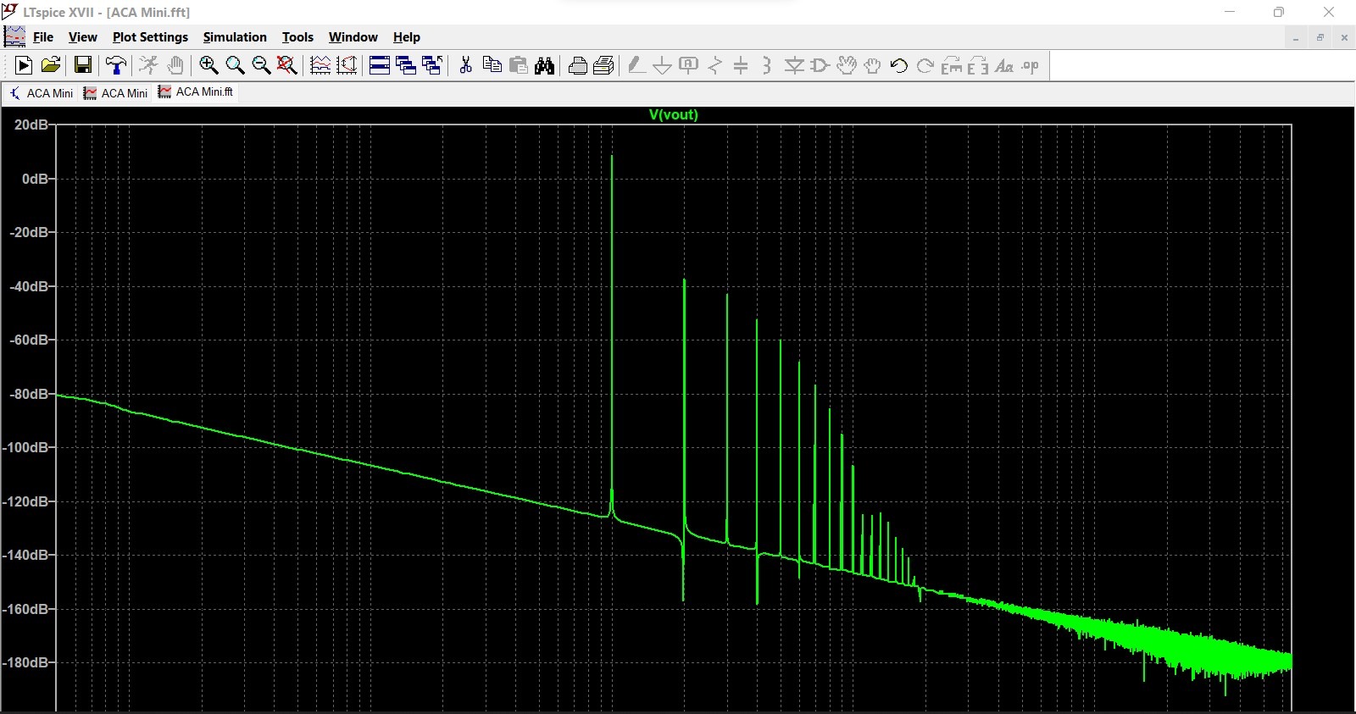1356x714 pixels.
Task: Click the Undo arrow icon
Action: pos(899,65)
